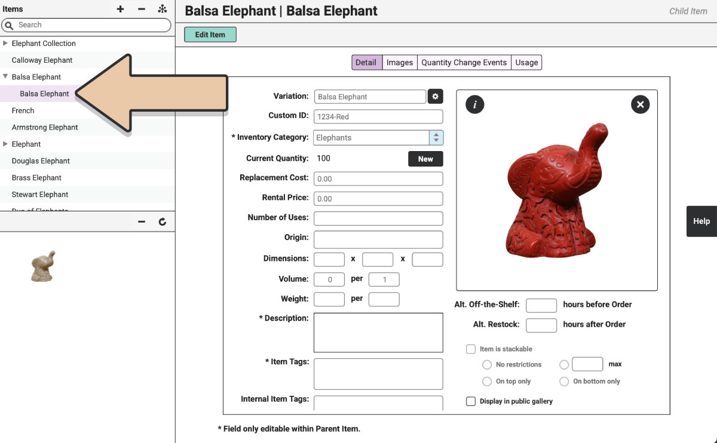
Task: Open the Variation gear settings
Action: tap(436, 96)
